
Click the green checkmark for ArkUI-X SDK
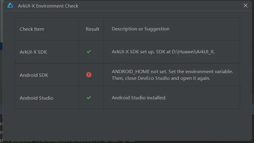click(88, 52)
